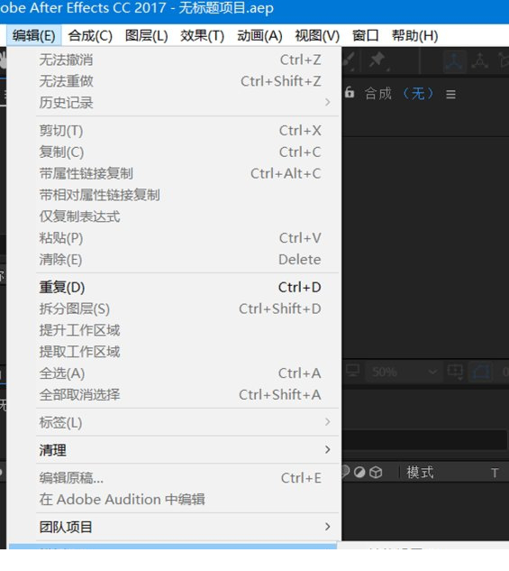
Task: Select the Roto Brush tool in toolbar
Action: point(350,60)
